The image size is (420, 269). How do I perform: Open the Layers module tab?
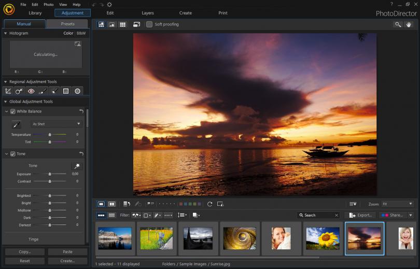(147, 13)
